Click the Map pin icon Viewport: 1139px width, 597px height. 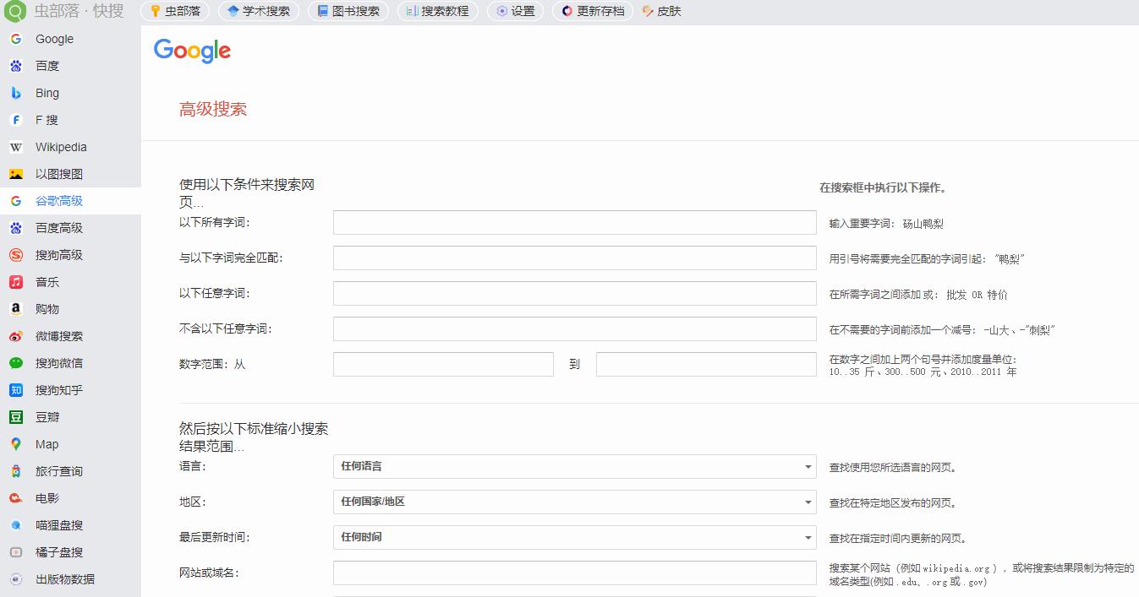click(x=16, y=444)
